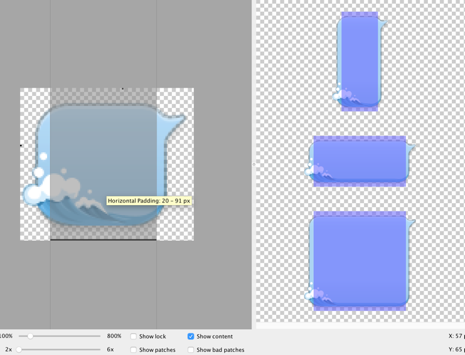Screen dimensions: 465x355
Task: Select the tall vertical stretch preview
Action: pos(360,61)
